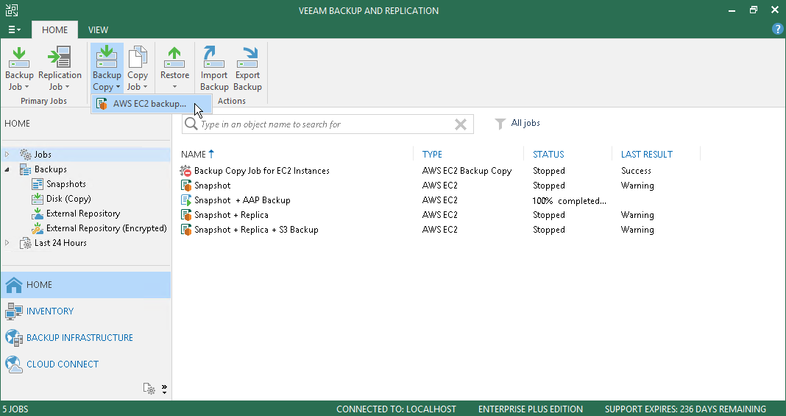Clear the search field with X

(x=461, y=124)
